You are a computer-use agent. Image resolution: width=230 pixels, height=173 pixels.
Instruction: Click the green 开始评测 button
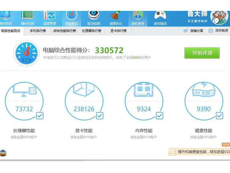coord(202,53)
